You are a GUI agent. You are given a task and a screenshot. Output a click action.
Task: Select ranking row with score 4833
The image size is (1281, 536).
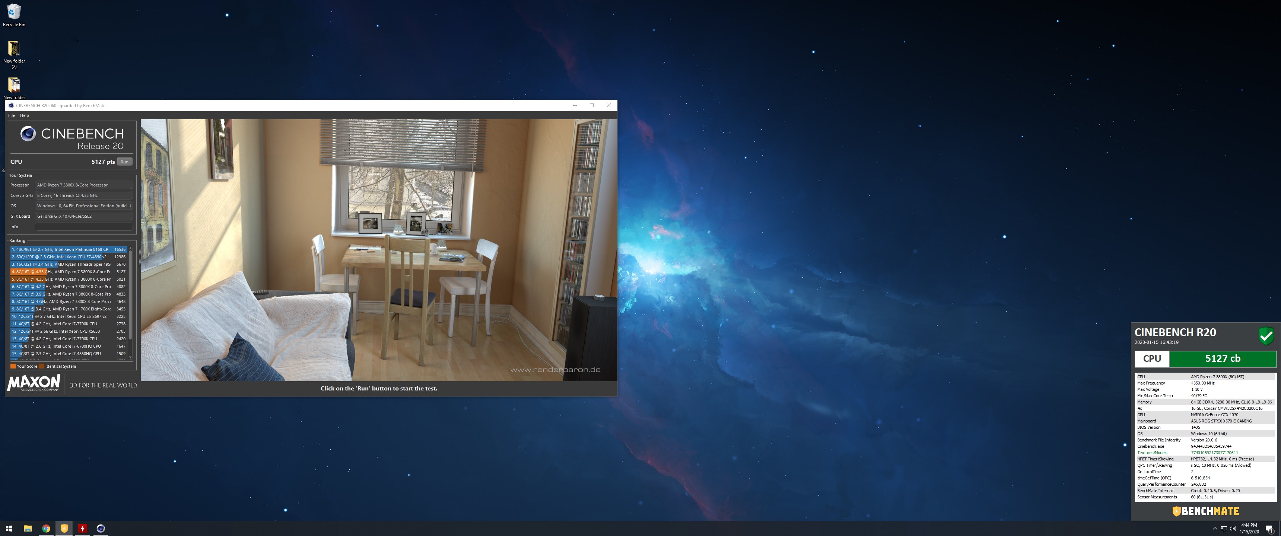tap(69, 294)
